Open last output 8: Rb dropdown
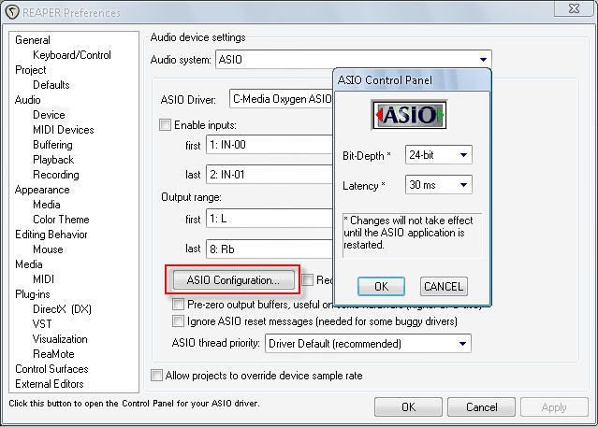This screenshot has height=427, width=598. point(270,249)
